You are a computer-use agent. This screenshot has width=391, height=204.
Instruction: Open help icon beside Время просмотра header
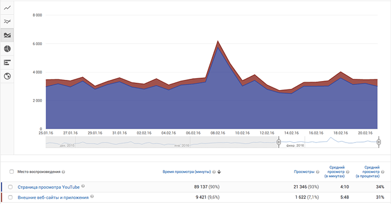[214, 172]
